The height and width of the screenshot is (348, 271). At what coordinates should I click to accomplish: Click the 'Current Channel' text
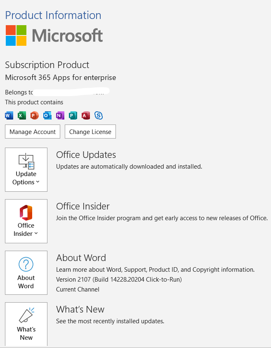pyautogui.click(x=78, y=289)
